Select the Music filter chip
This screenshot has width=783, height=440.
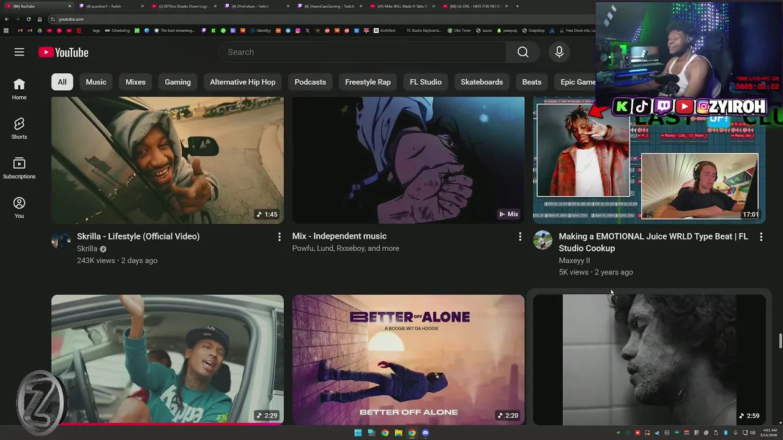point(96,82)
